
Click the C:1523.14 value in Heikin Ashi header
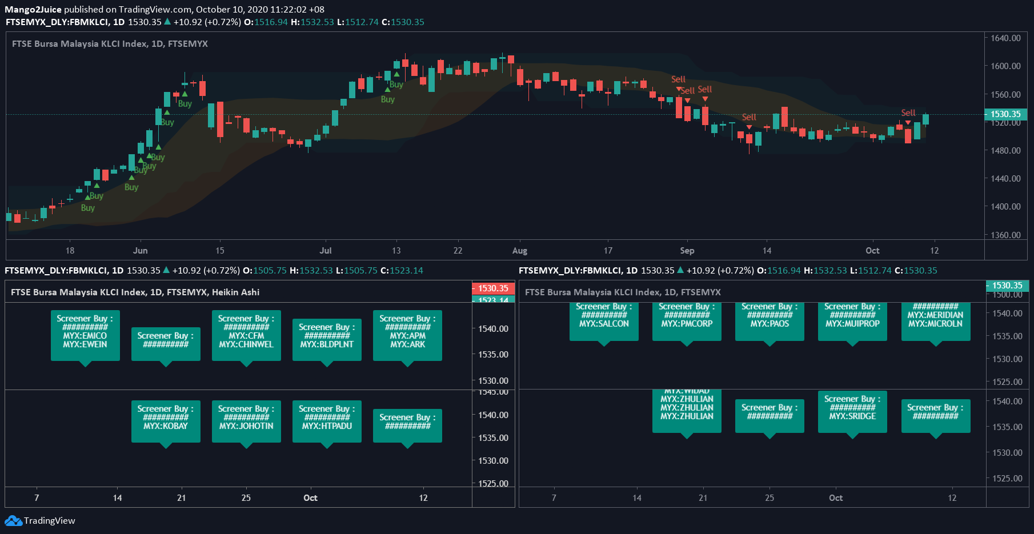402,271
